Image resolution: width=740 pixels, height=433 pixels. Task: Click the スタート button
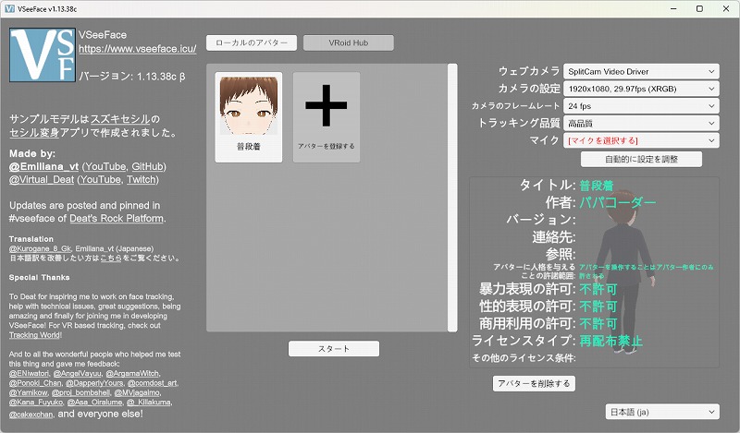334,349
